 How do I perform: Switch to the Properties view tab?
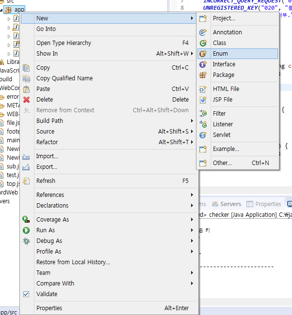click(264, 204)
